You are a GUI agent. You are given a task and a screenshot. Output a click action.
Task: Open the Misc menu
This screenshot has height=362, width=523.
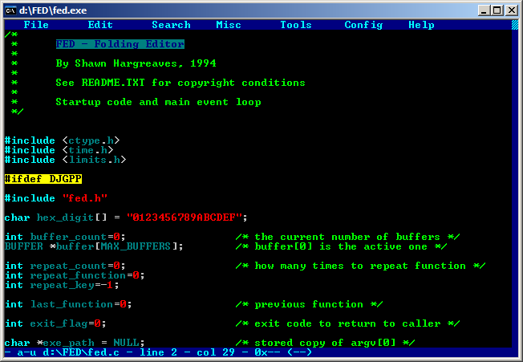click(229, 25)
